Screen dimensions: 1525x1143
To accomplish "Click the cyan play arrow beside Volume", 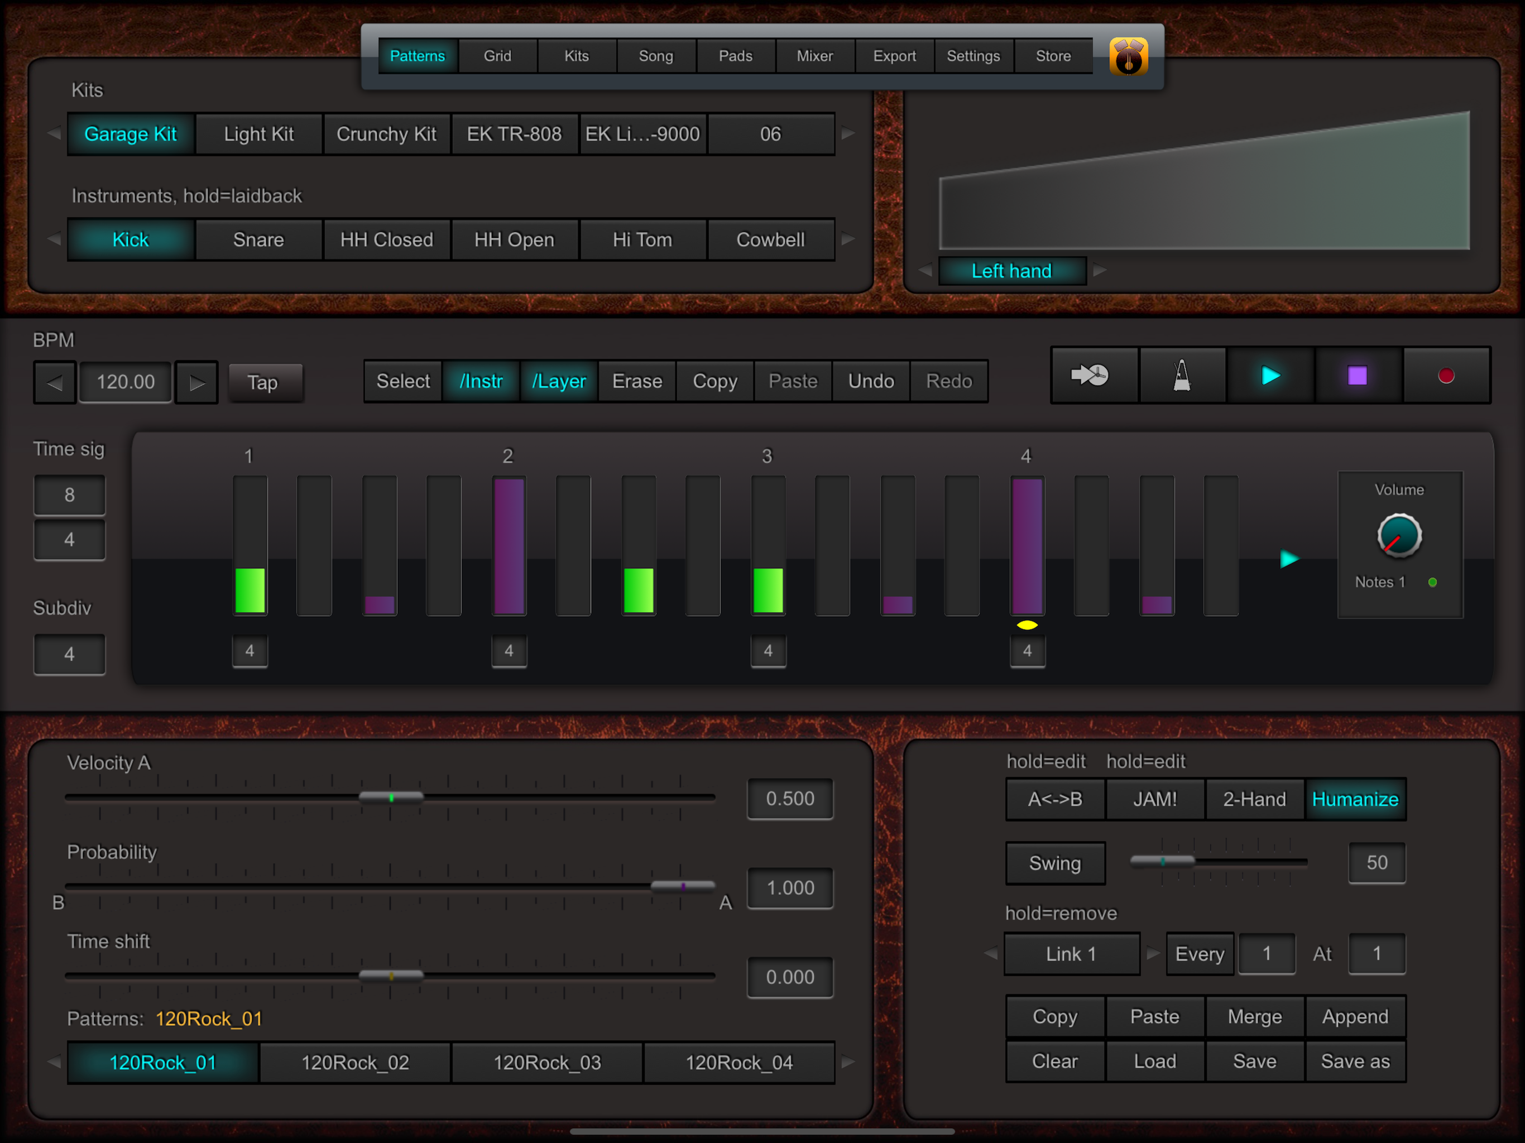I will [1288, 559].
